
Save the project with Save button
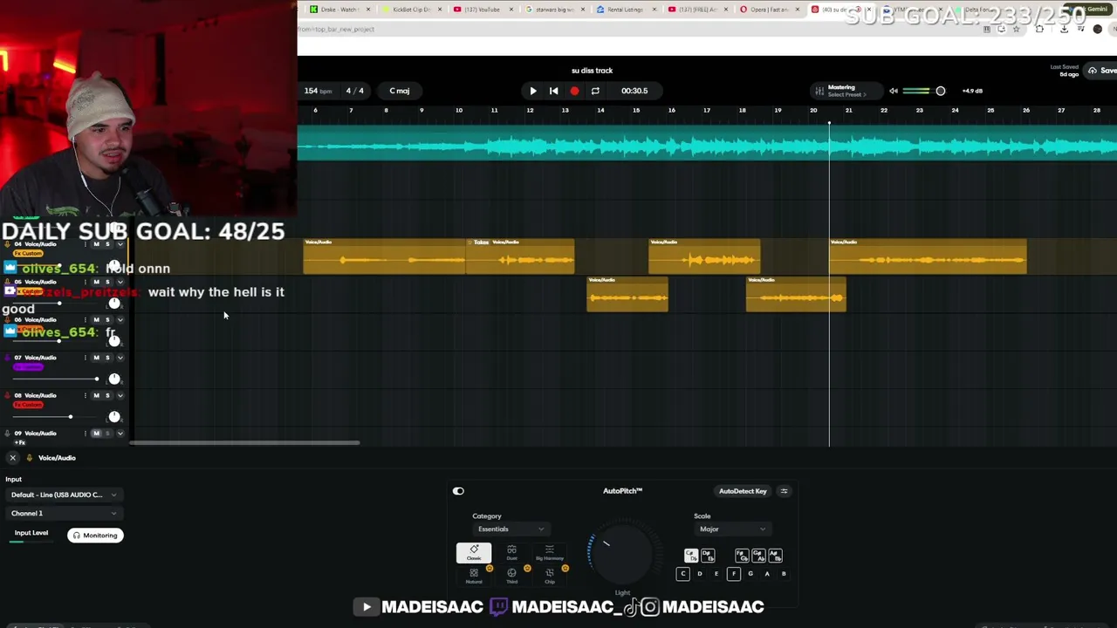[x=1101, y=71]
